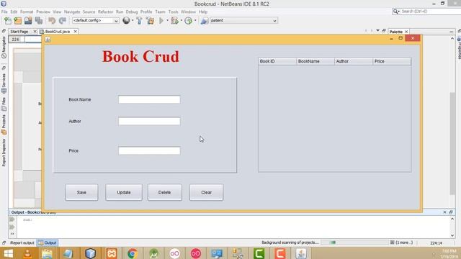The height and width of the screenshot is (259, 461).
Task: Click the BookName column header
Action: (x=315, y=61)
